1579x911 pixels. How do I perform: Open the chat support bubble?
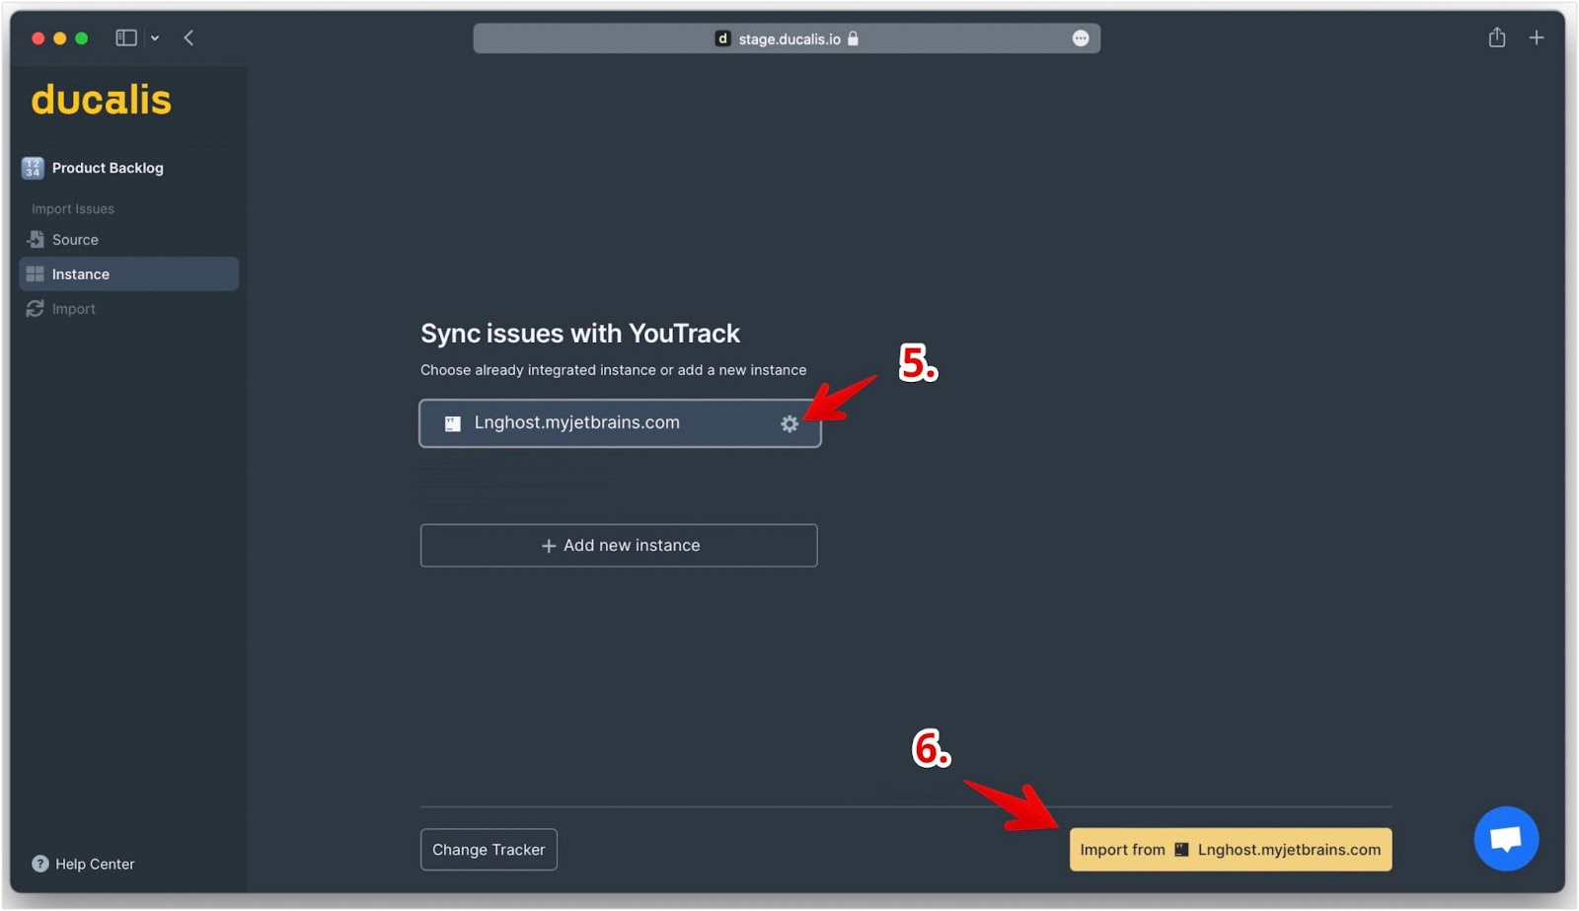(1506, 839)
